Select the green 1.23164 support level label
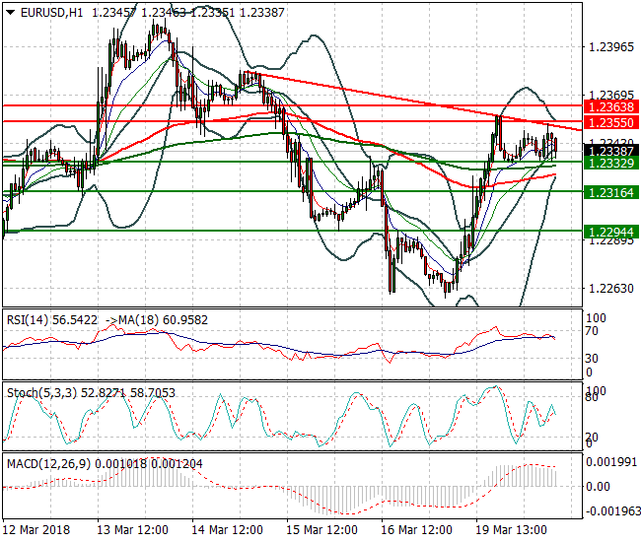 click(611, 192)
